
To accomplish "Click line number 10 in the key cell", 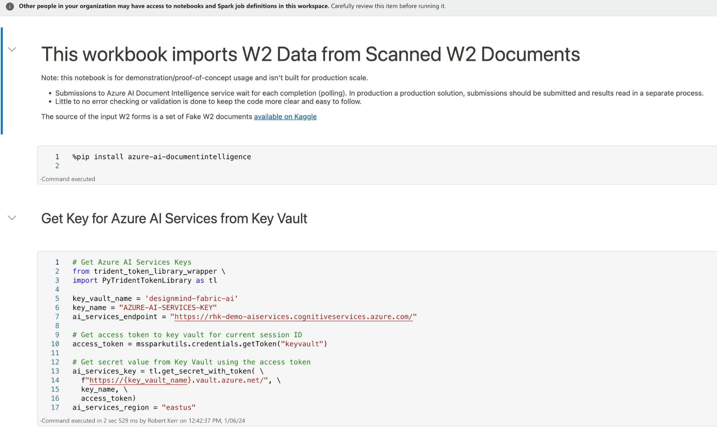I will click(55, 344).
